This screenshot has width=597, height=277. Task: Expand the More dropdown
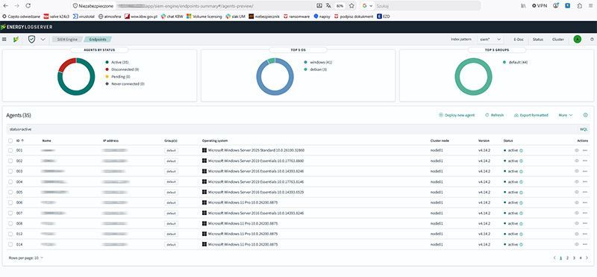[566, 115]
